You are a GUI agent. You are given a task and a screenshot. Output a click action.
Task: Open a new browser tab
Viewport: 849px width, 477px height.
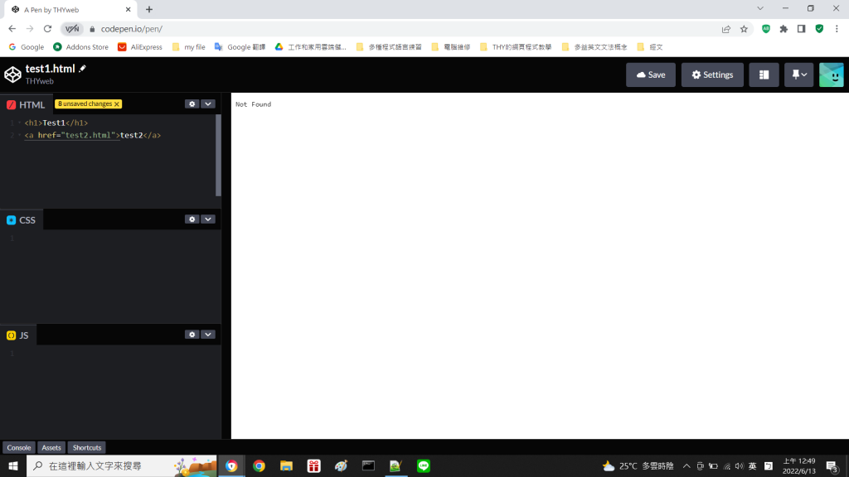point(149,9)
